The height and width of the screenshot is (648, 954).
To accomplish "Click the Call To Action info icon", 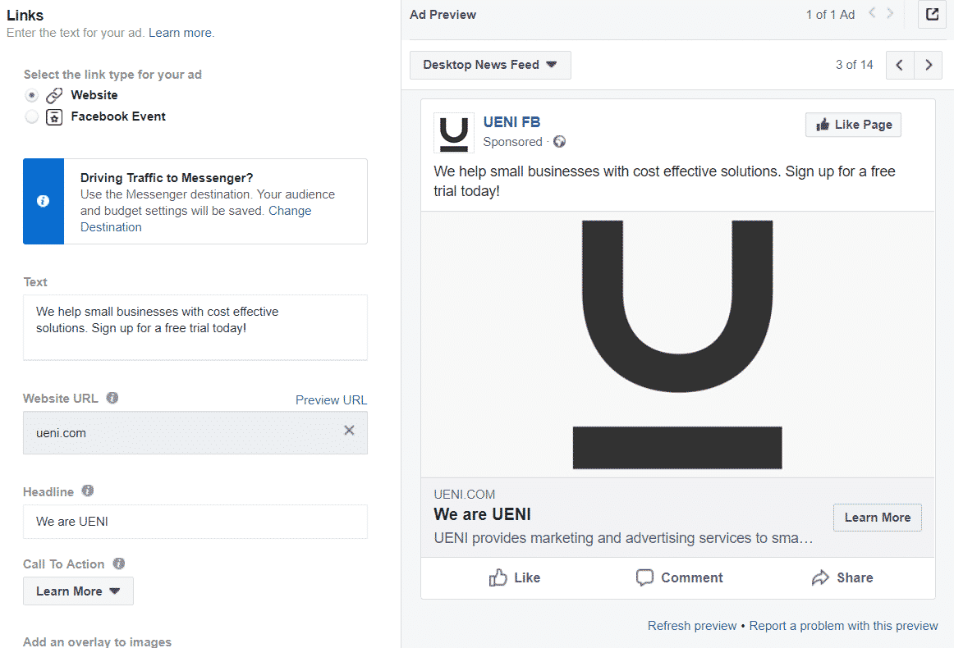I will pyautogui.click(x=119, y=564).
